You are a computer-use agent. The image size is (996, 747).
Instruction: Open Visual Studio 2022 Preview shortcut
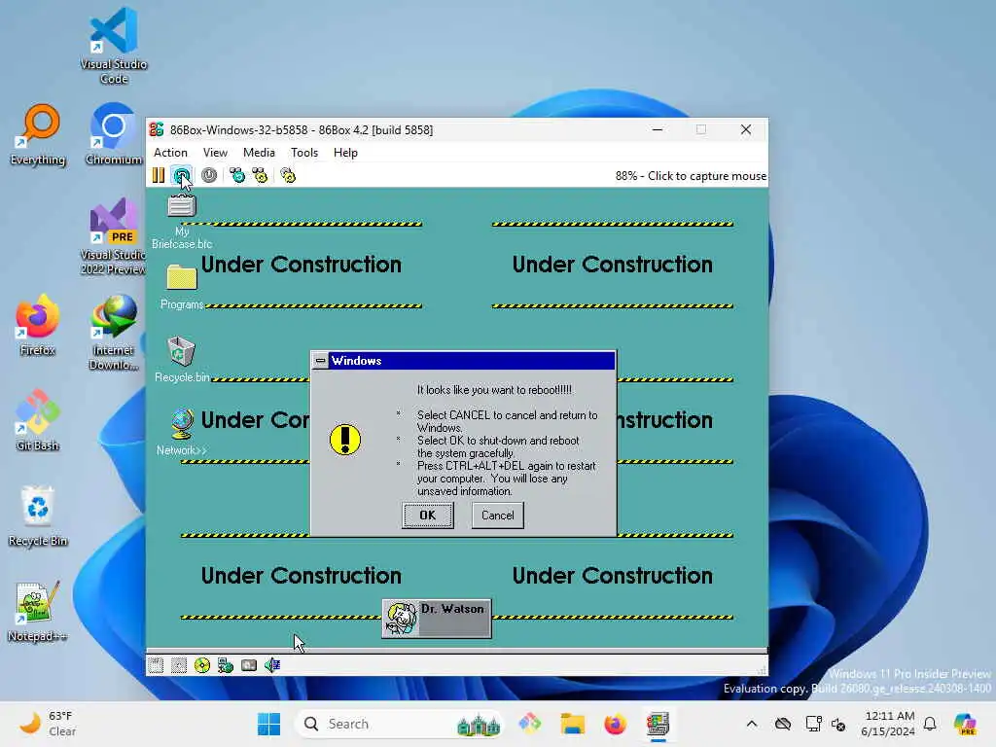tap(114, 236)
